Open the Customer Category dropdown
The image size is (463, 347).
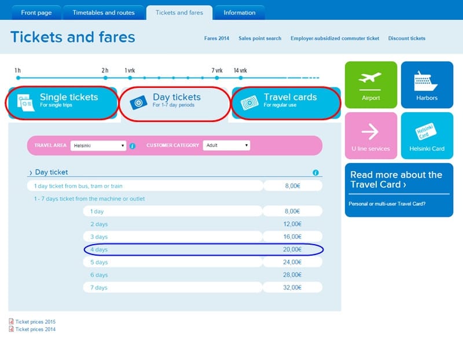pyautogui.click(x=226, y=146)
